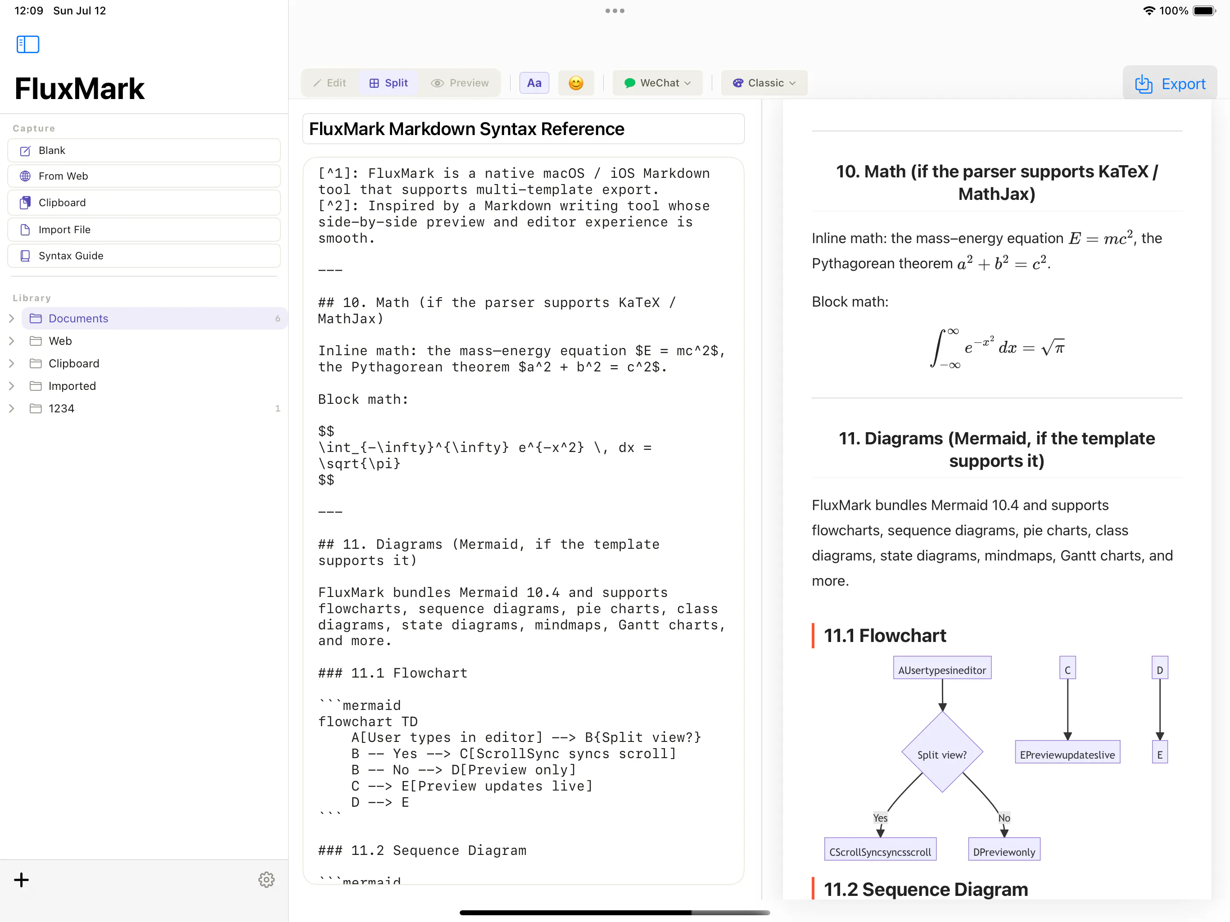Viewport: 1230px width, 922px height.
Task: Click the '11. Diagrams' preview heading
Action: click(x=996, y=449)
